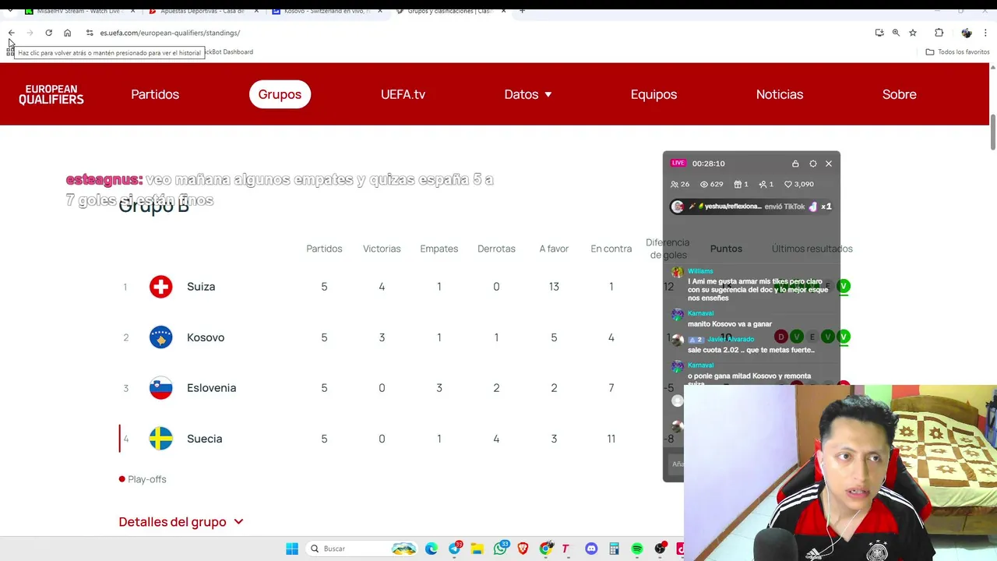Image resolution: width=997 pixels, height=561 pixels.
Task: Open the Sobre menu item
Action: [x=899, y=94]
